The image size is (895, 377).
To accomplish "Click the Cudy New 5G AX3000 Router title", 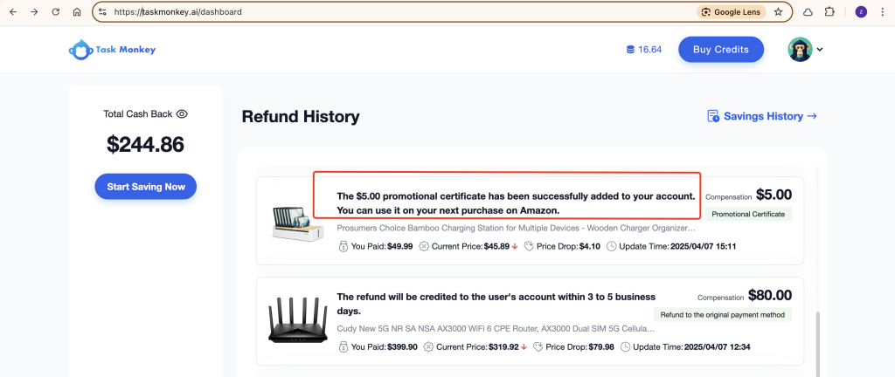I will click(x=496, y=329).
